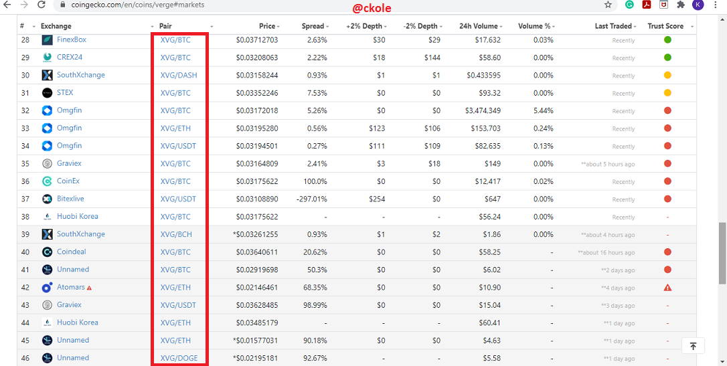Open the Huobi Korea link in row 44
The image size is (727, 366).
tap(78, 323)
